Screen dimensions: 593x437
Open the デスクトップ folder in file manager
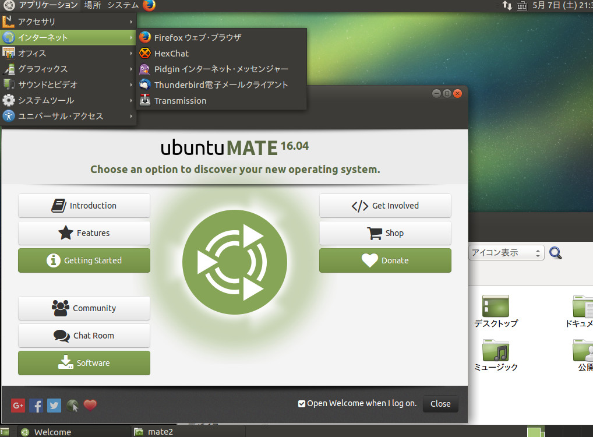tap(495, 311)
